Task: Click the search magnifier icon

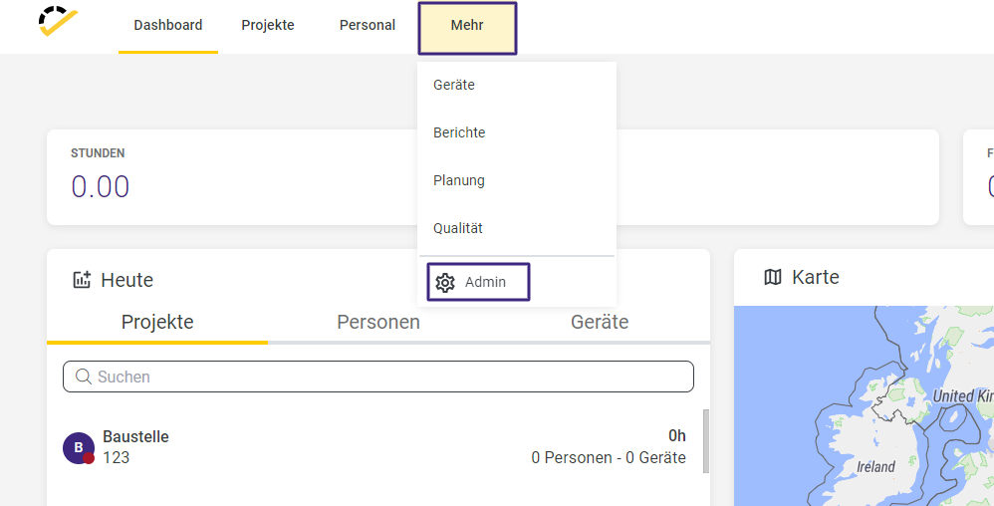Action: coord(83,377)
